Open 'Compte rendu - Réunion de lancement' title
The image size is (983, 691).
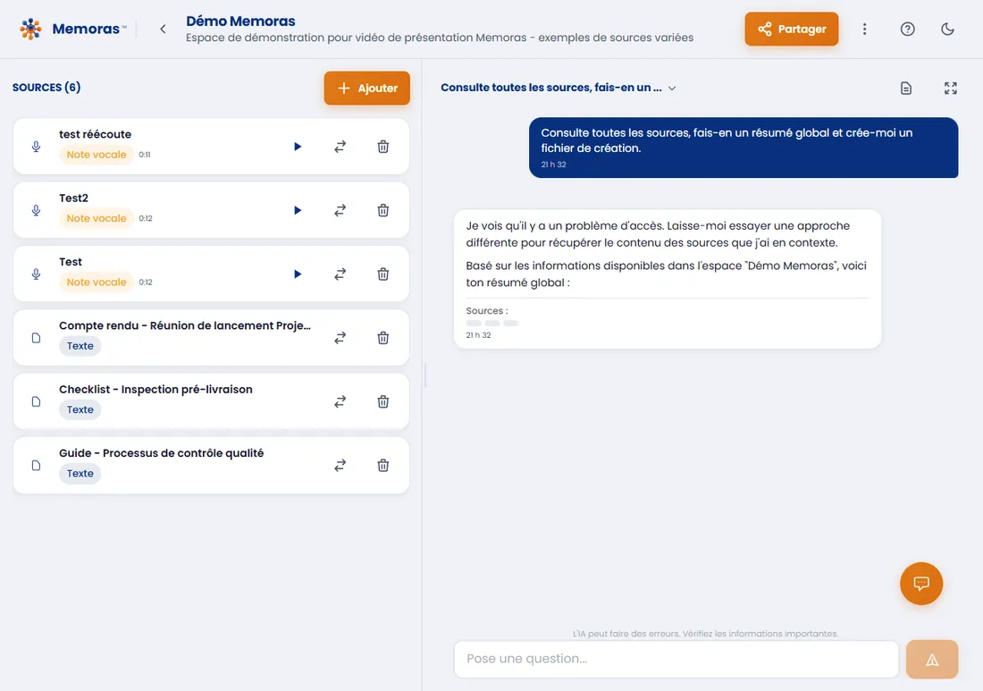185,325
